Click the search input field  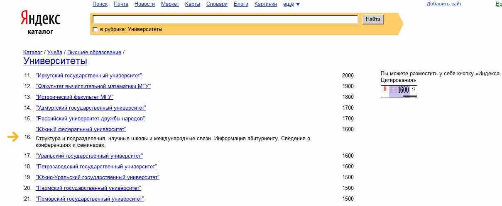225,19
